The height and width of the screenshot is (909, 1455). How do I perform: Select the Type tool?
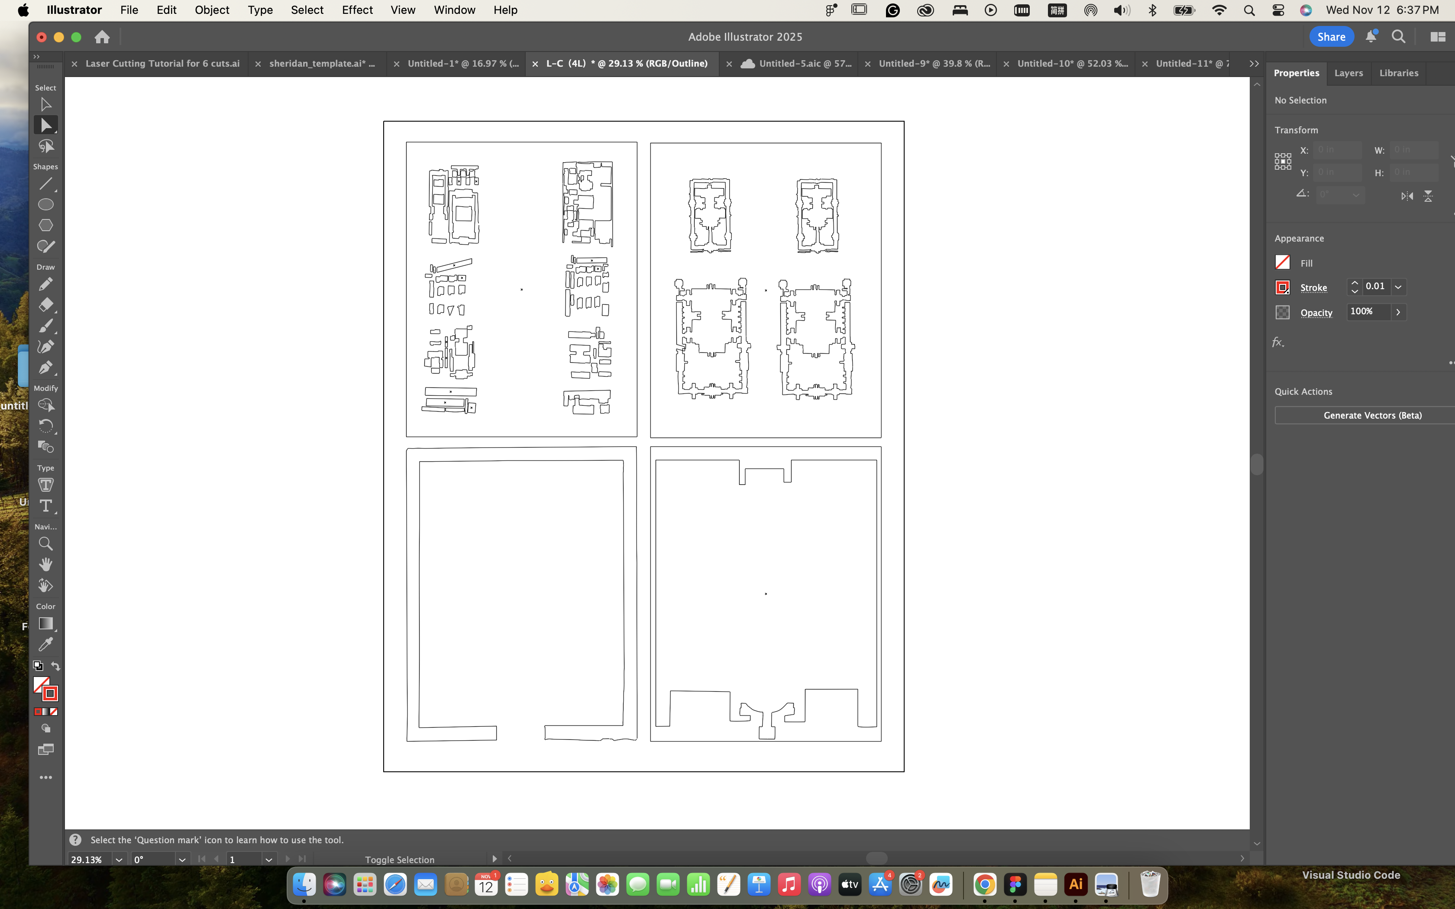coord(46,506)
